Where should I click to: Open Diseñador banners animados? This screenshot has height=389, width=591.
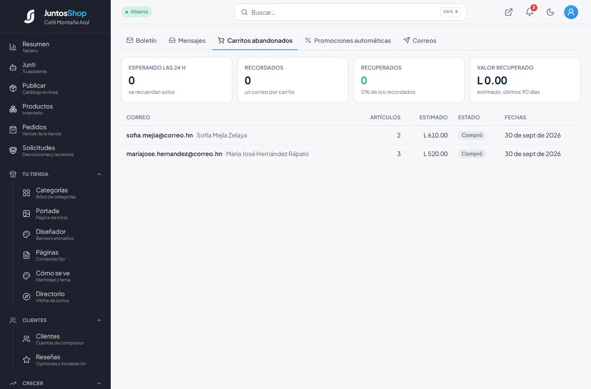point(62,235)
